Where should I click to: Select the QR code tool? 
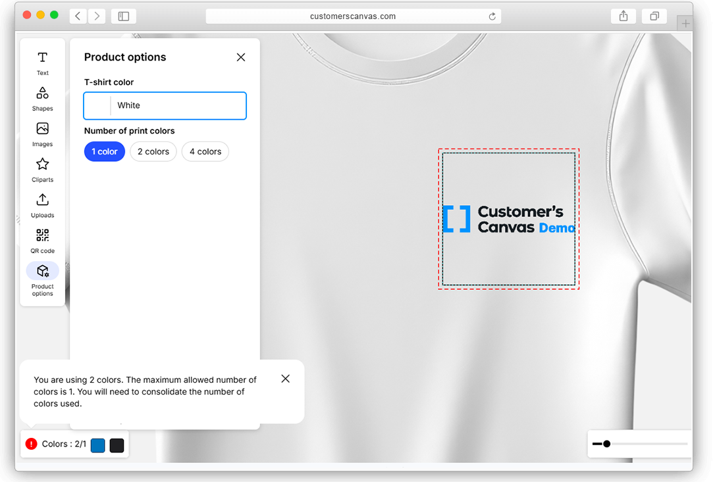tap(43, 240)
